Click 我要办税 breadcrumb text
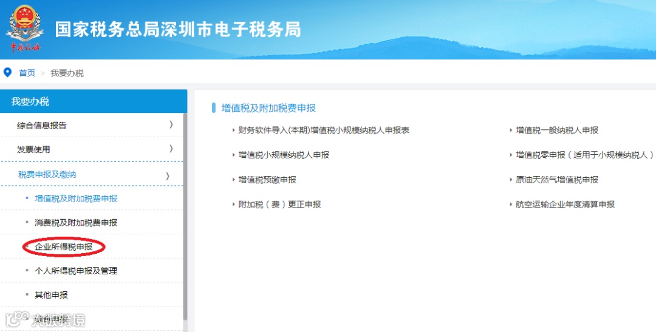 67,73
